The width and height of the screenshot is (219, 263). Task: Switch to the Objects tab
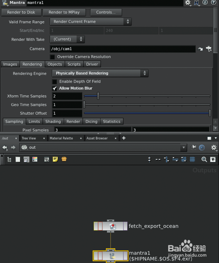click(55, 64)
